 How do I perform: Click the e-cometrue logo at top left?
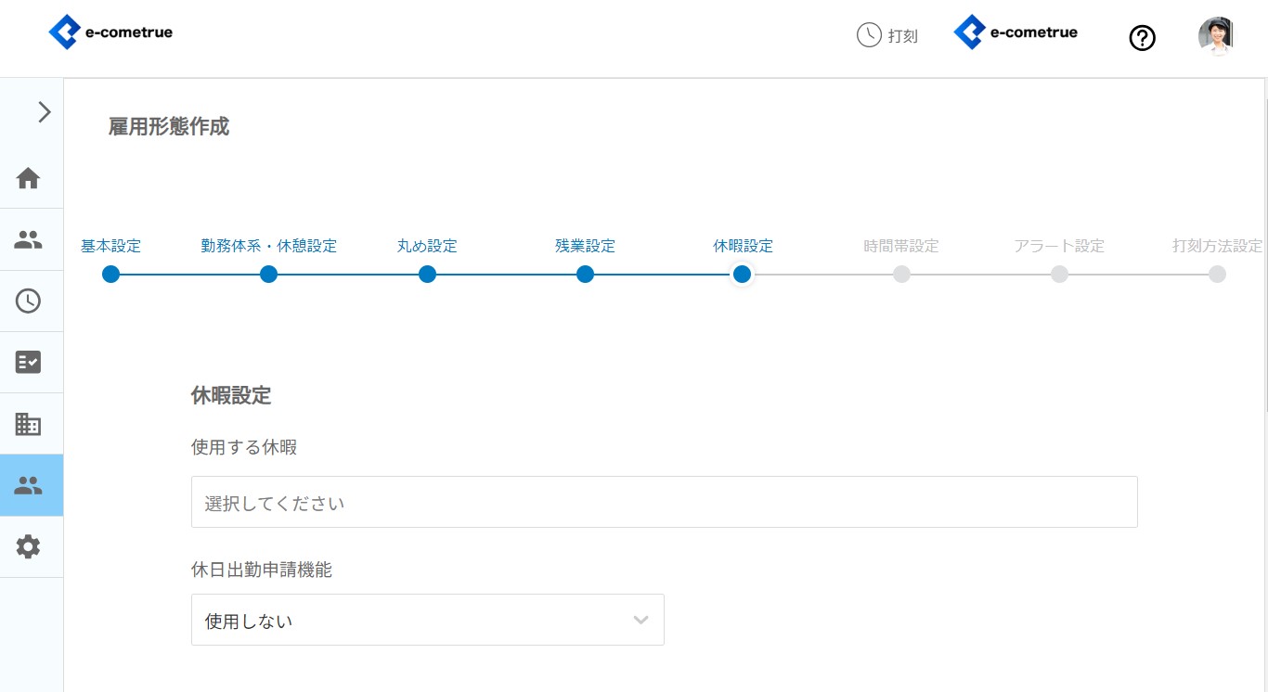point(110,33)
